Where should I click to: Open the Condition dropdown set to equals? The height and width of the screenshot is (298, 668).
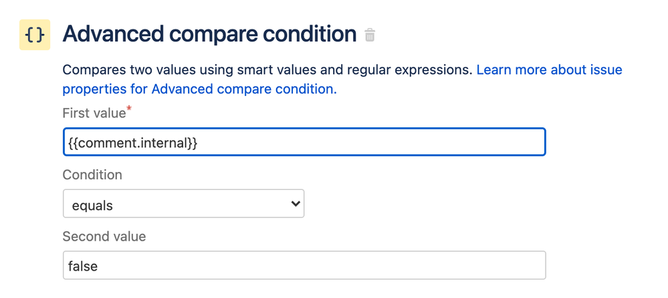tap(183, 204)
